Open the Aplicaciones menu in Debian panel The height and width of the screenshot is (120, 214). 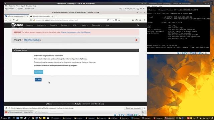pos(10,9)
